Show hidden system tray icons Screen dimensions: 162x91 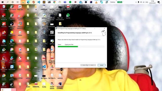[136, 2]
